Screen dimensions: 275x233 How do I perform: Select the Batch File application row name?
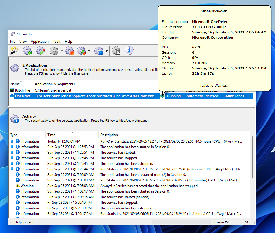point(23,90)
